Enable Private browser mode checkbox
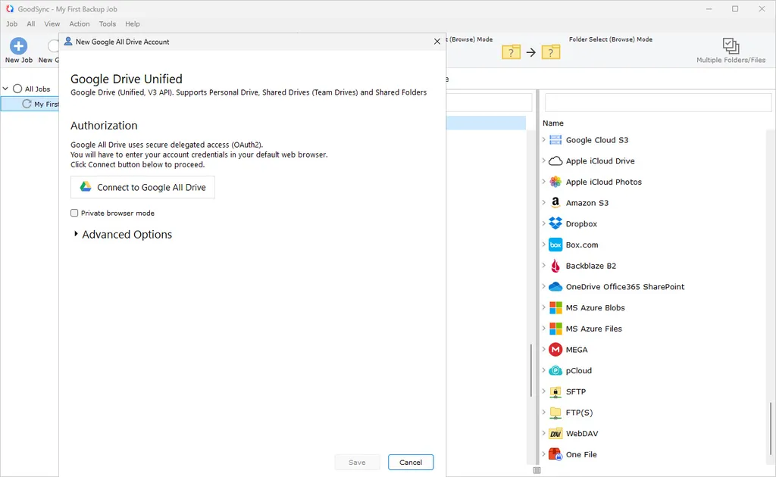 [x=74, y=213]
